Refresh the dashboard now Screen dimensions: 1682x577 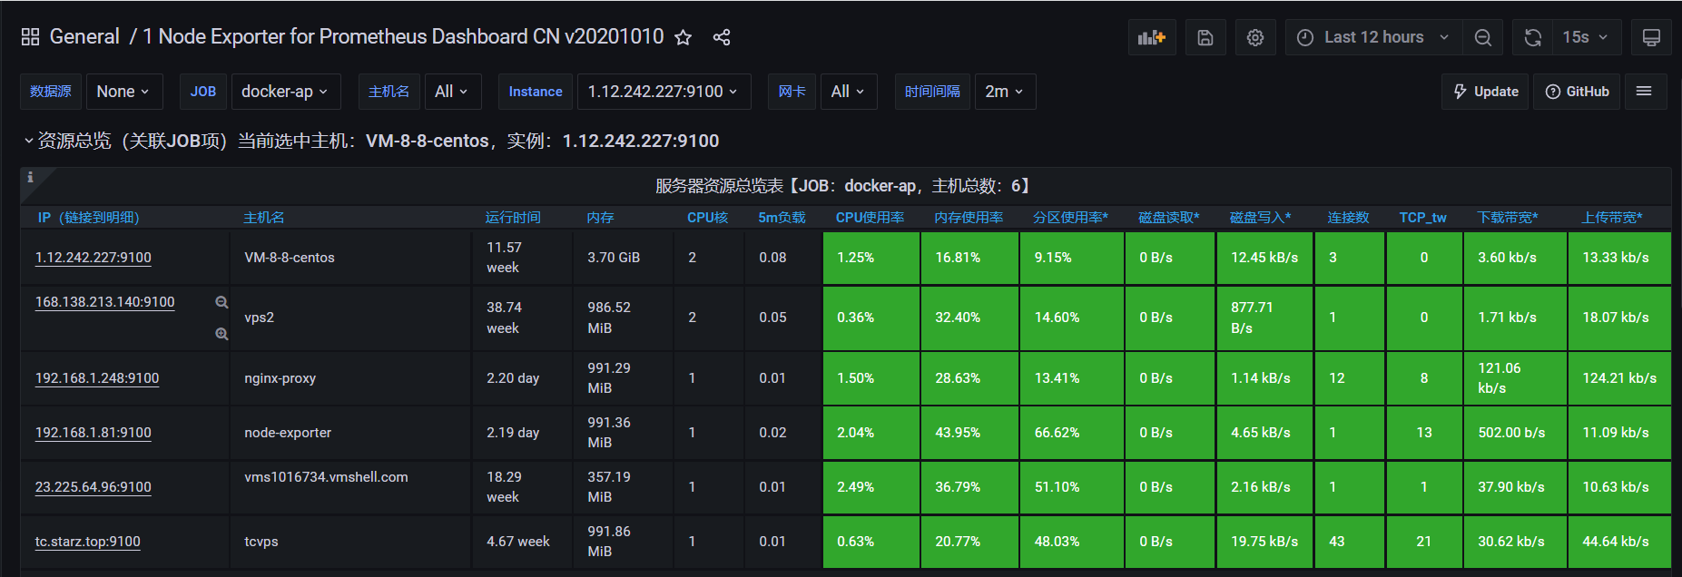1533,37
